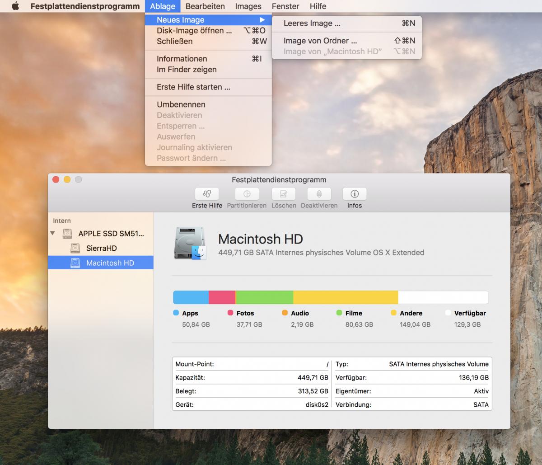
Task: Click the Entsperren … menu entry
Action: 208,126
